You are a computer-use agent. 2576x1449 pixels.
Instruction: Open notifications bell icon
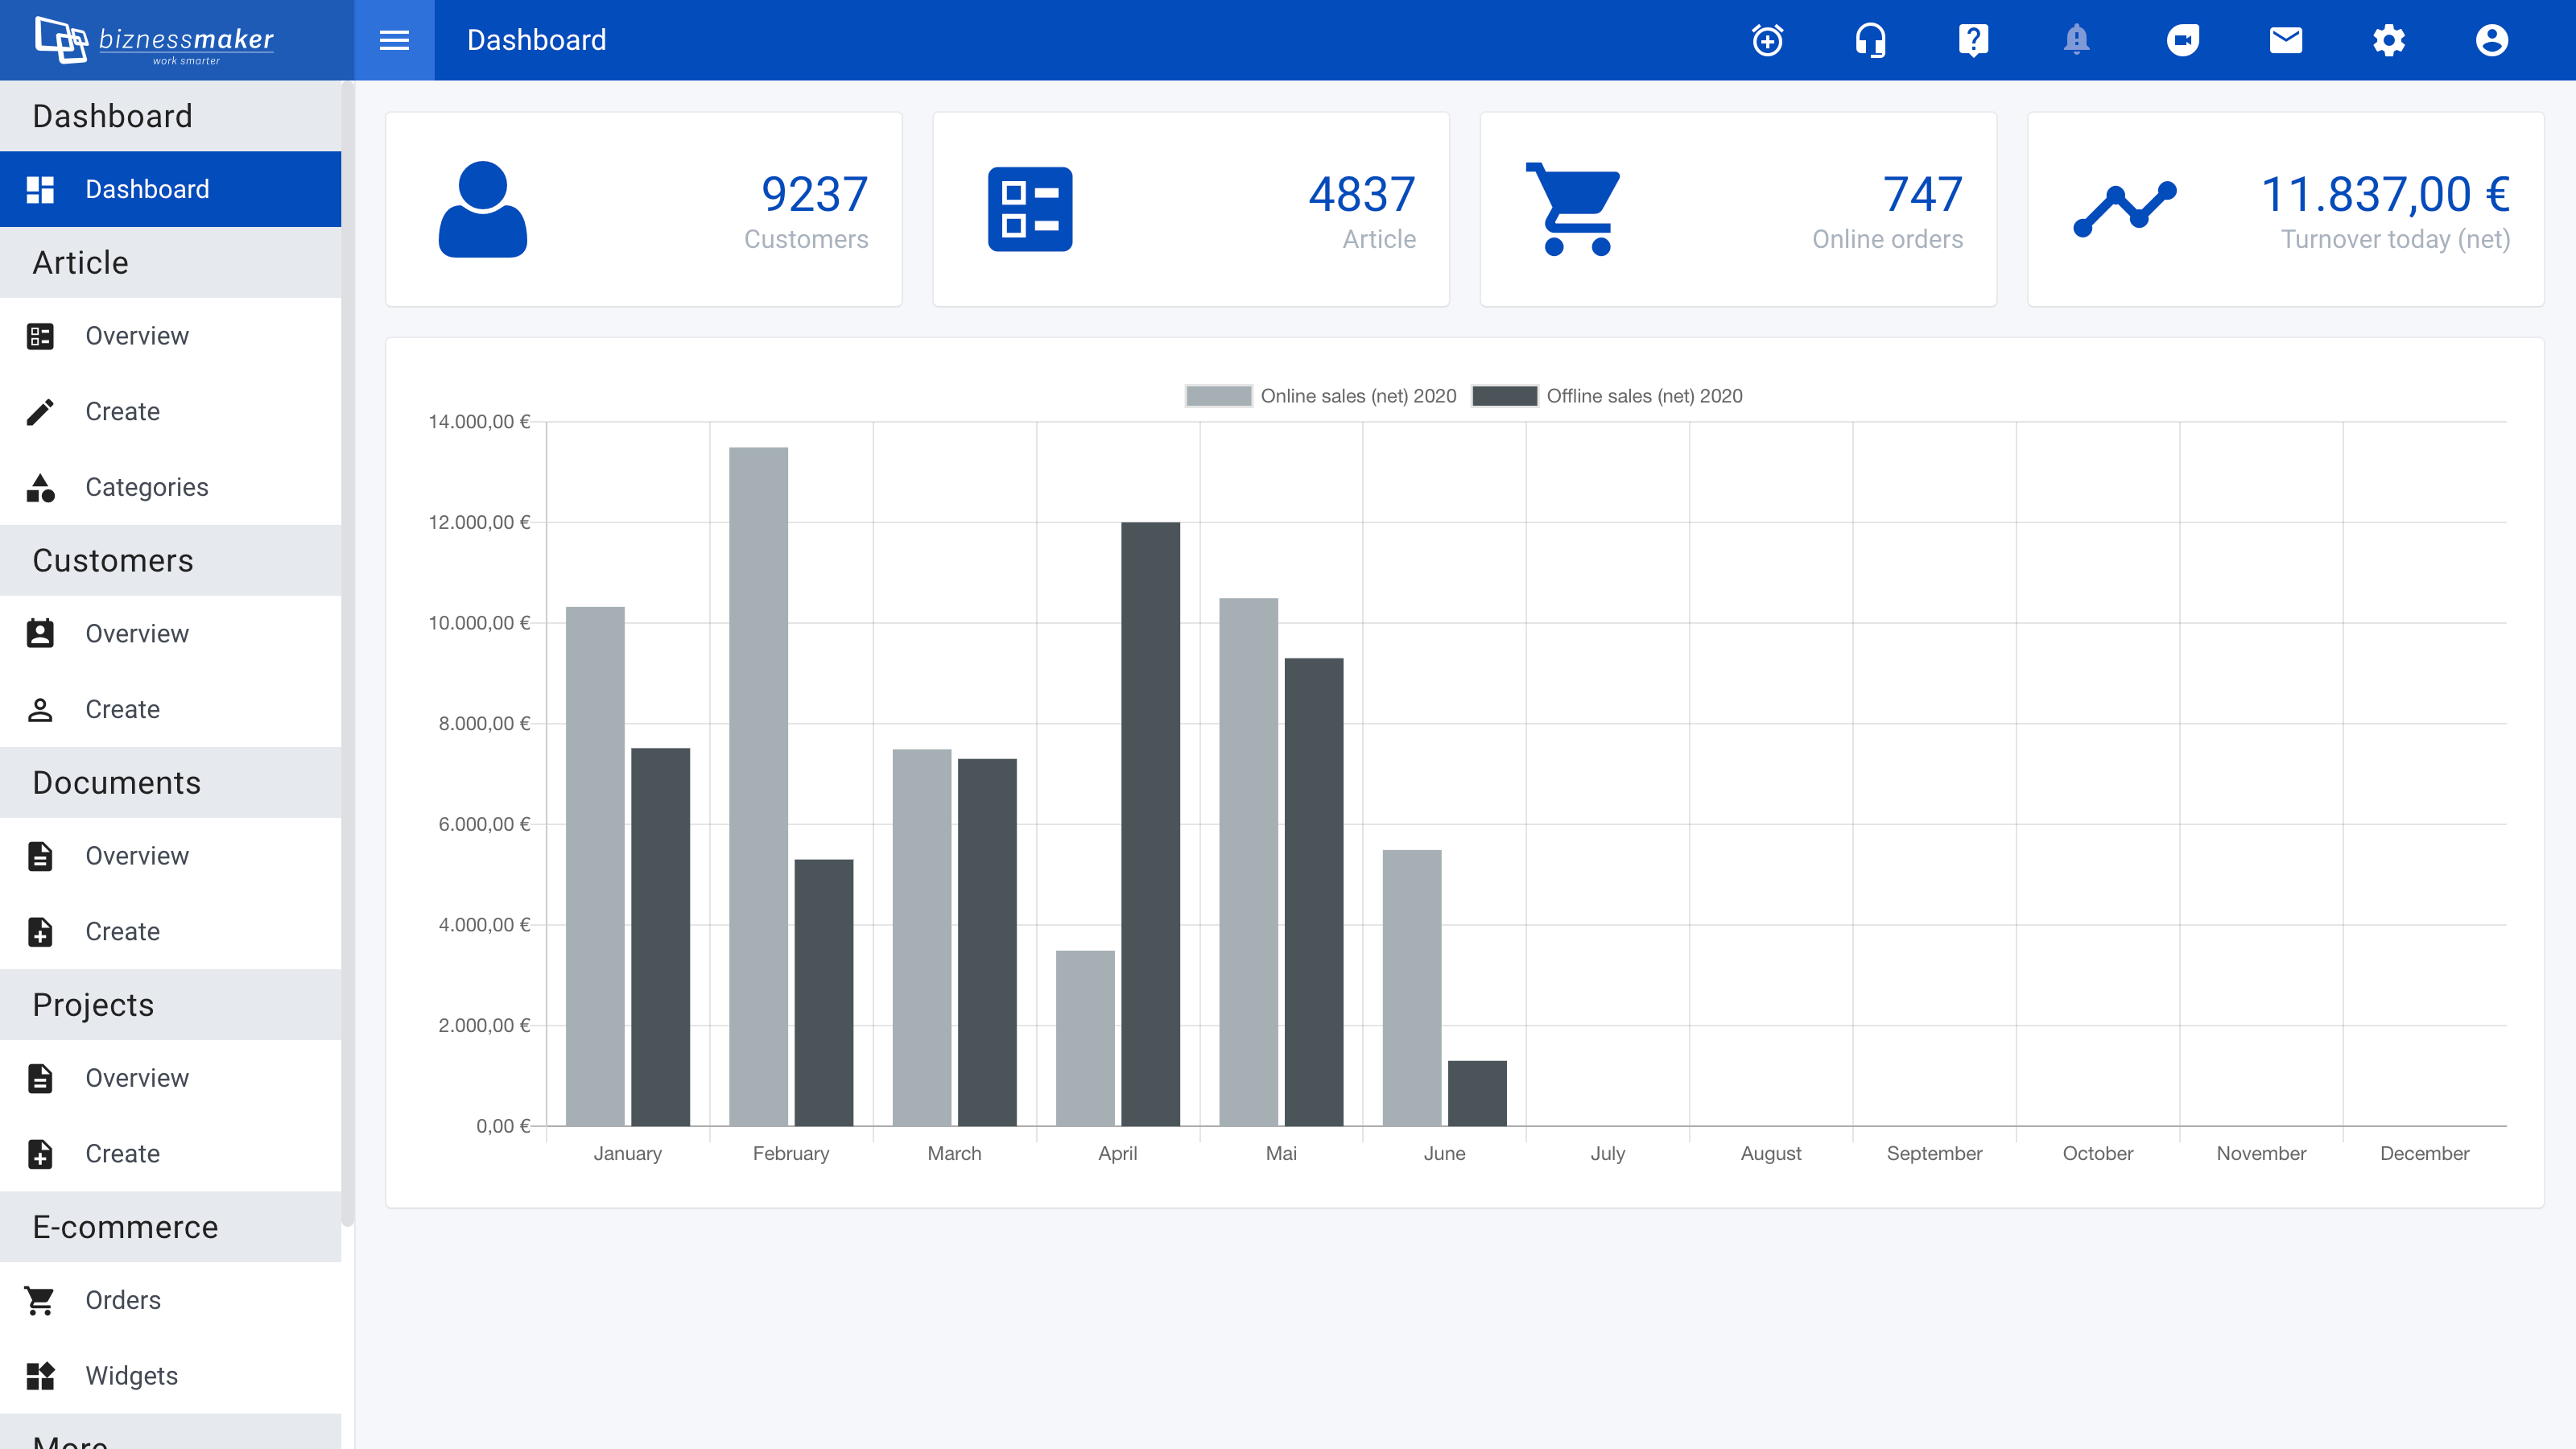pos(2076,40)
